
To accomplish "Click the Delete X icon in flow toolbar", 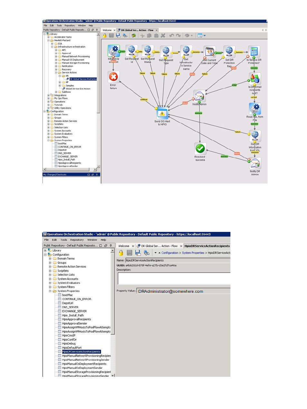I will 163,36.
